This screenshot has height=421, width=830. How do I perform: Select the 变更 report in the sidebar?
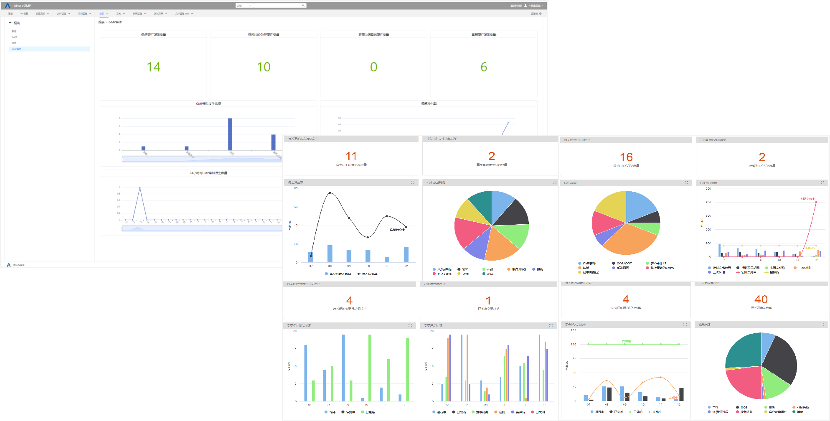click(x=14, y=43)
